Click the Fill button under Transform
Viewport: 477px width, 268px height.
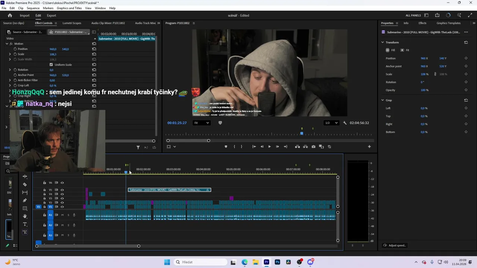391,50
